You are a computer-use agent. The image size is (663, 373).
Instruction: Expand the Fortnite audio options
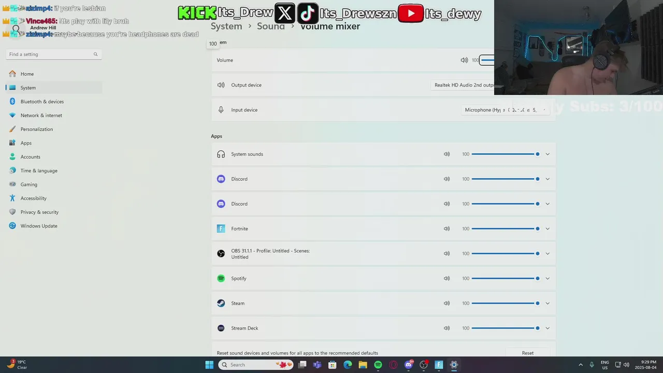pyautogui.click(x=547, y=228)
